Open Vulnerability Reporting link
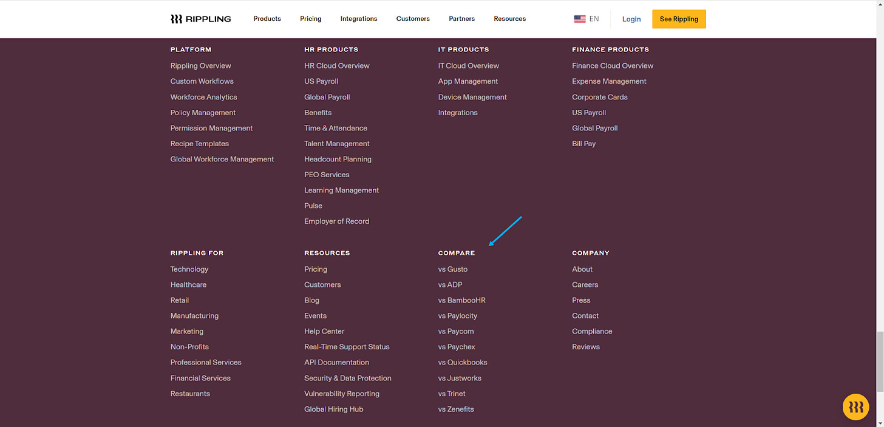This screenshot has height=427, width=884. (x=342, y=394)
